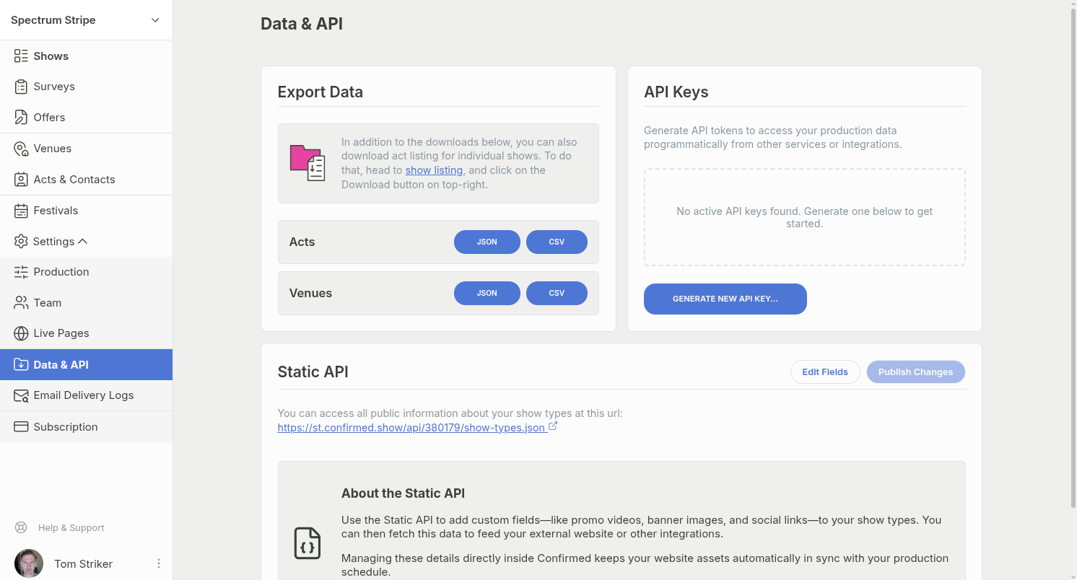This screenshot has width=1077, height=580.
Task: Open the Shows menu item
Action: (87, 56)
